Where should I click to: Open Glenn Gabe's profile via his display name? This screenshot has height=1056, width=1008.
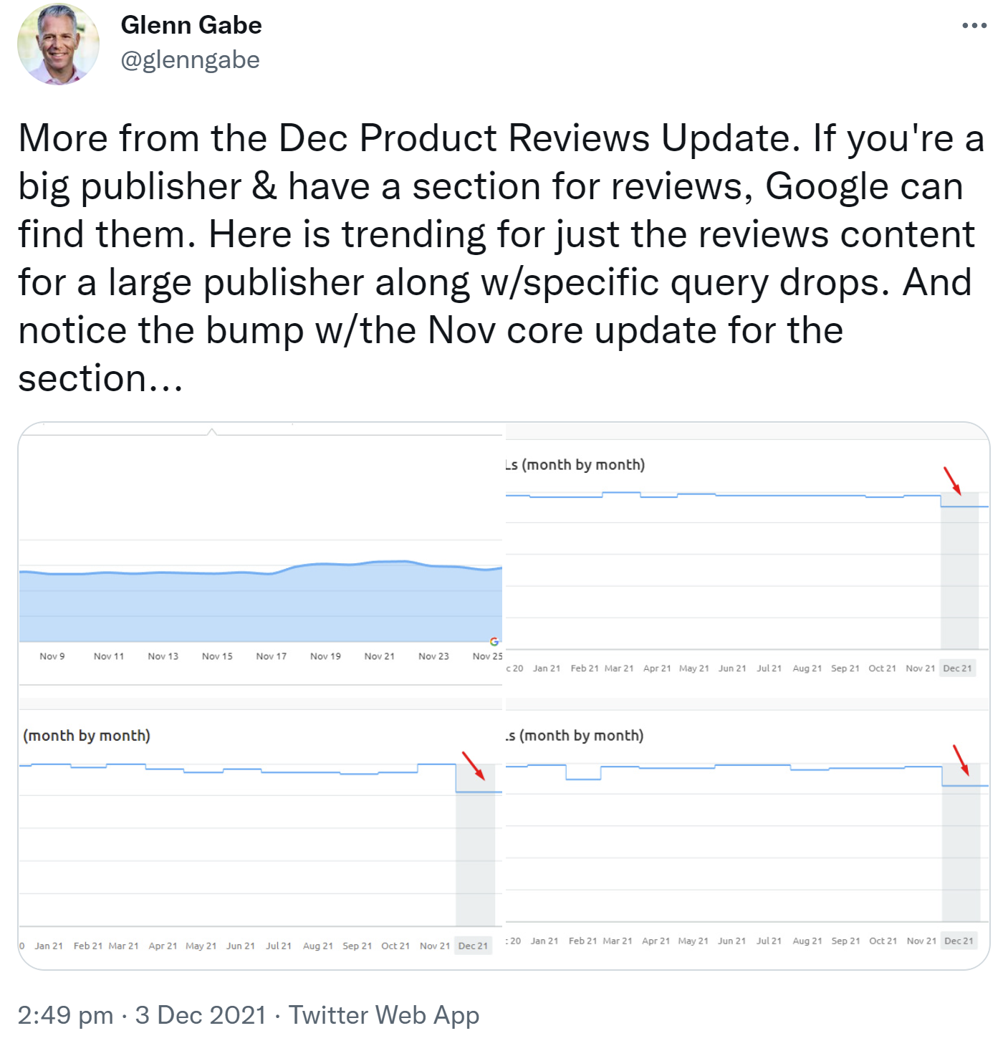click(x=192, y=24)
